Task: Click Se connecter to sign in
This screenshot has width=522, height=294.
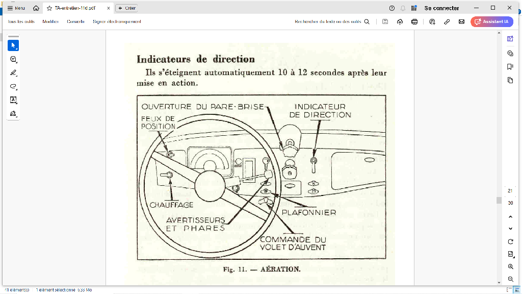Action: (441, 8)
